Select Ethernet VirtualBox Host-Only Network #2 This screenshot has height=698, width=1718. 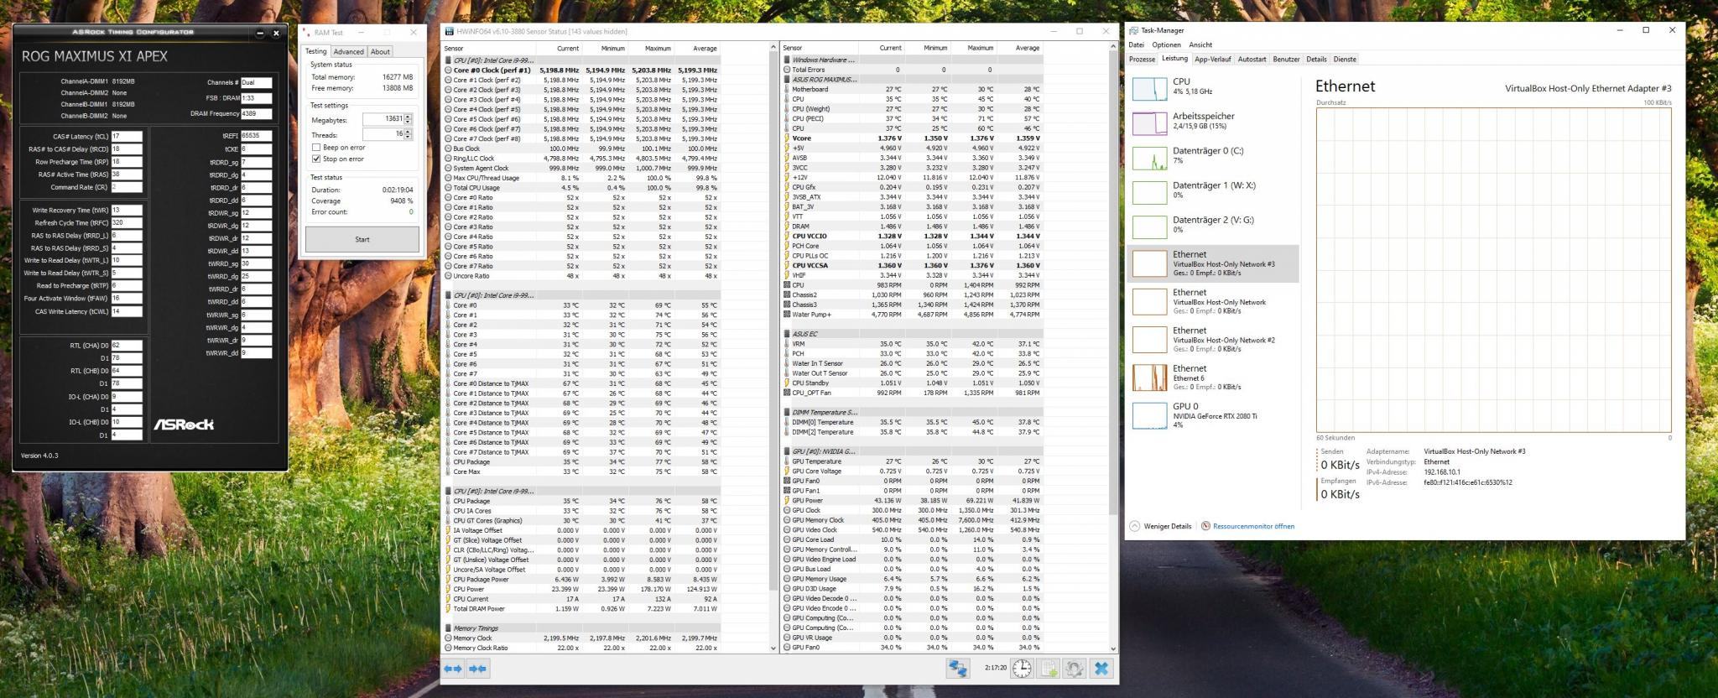tap(1213, 339)
